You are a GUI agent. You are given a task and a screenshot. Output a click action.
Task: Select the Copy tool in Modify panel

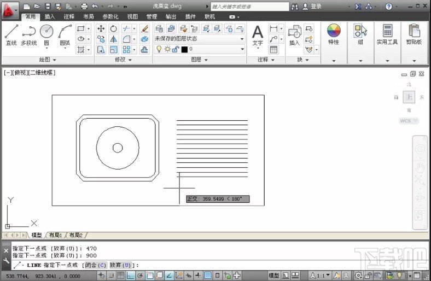point(101,39)
